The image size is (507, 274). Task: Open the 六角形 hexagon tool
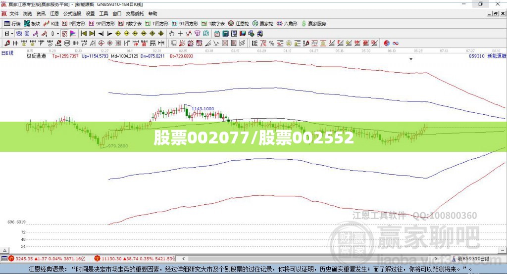287,24
